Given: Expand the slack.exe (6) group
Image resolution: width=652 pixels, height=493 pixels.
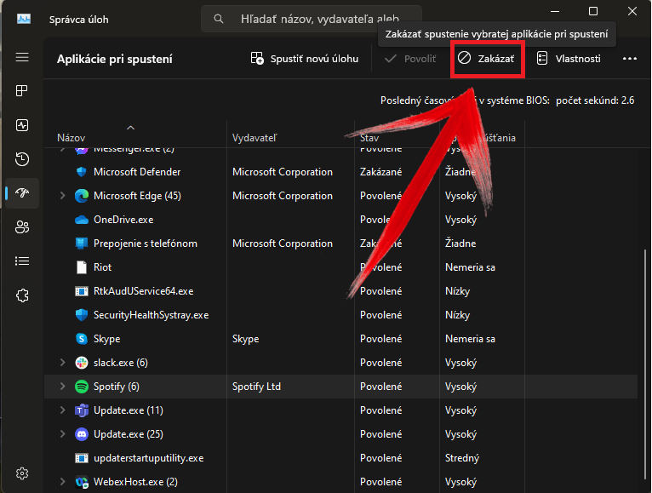Looking at the screenshot, I should (x=62, y=363).
